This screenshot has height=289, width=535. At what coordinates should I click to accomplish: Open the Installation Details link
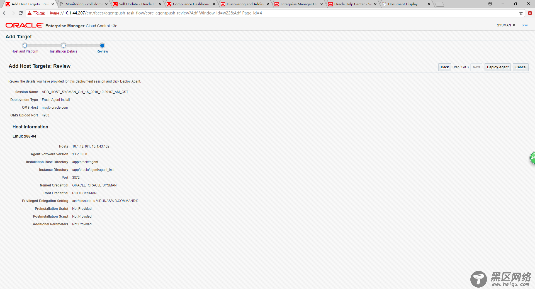[x=64, y=51]
